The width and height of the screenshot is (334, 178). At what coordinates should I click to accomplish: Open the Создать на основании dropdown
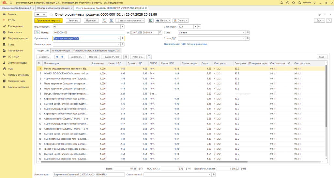tap(130, 20)
